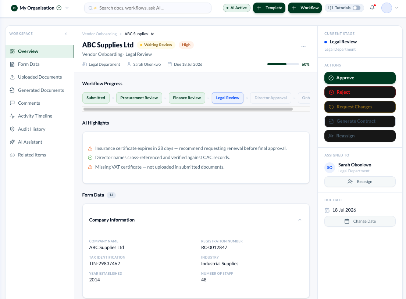Open Audit History

(x=40, y=129)
